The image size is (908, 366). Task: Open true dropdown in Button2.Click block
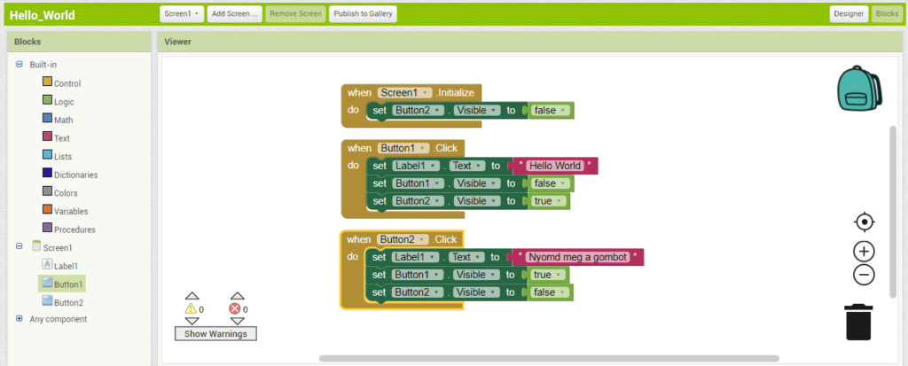click(x=547, y=275)
